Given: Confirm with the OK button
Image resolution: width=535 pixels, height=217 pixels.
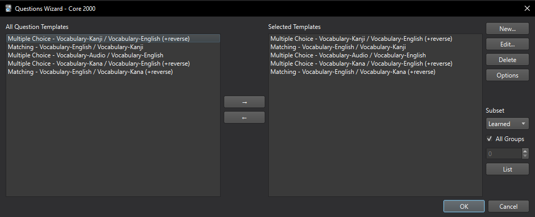Looking at the screenshot, I should click(464, 206).
